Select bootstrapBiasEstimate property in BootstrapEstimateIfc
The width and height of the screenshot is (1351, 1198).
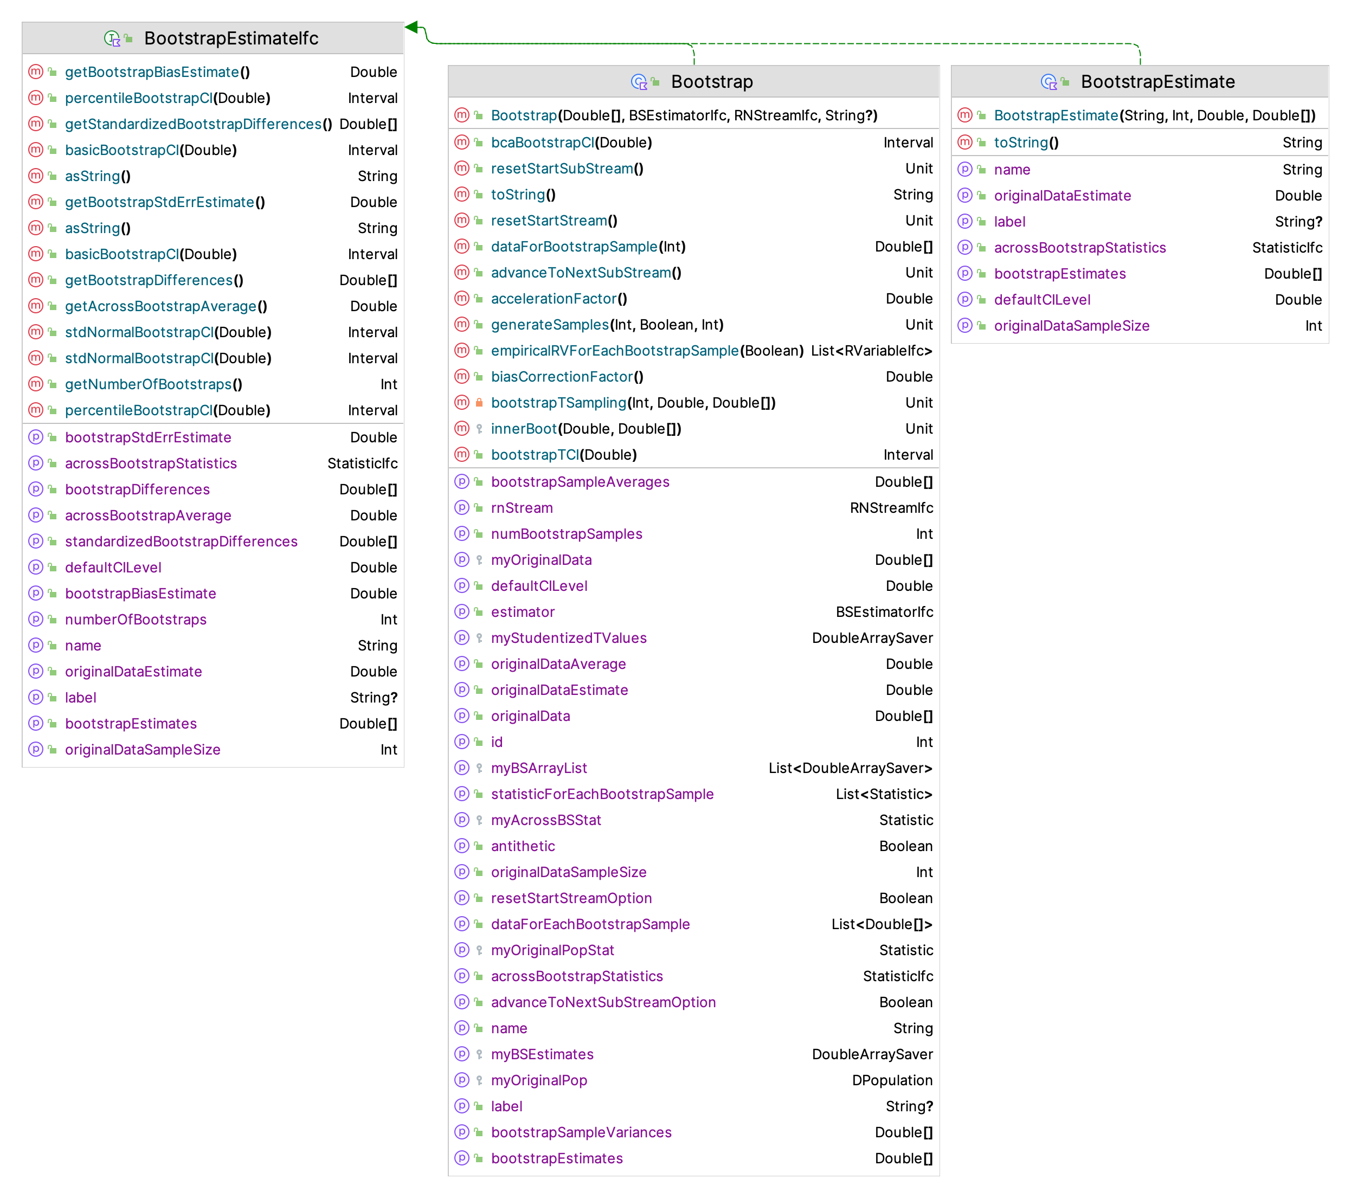tap(140, 594)
